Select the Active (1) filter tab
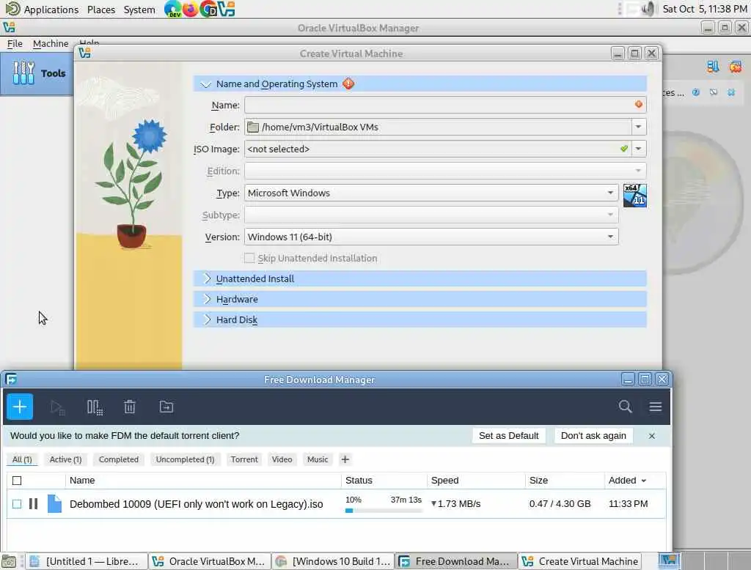 (x=65, y=459)
